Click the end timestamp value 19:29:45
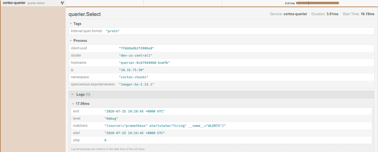 tap(134, 111)
